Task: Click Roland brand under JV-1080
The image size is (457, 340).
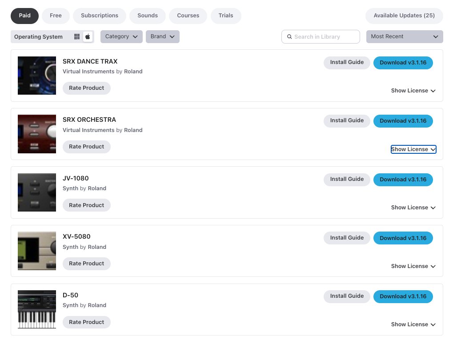Action: 97,188
